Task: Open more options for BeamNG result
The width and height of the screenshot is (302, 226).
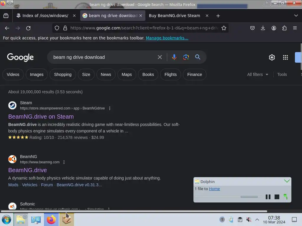Action: pos(64,162)
